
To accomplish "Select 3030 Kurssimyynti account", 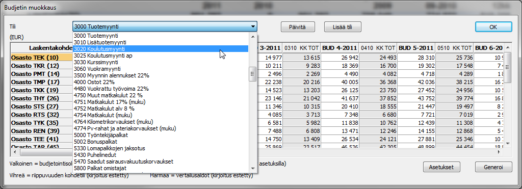I will 161,62.
